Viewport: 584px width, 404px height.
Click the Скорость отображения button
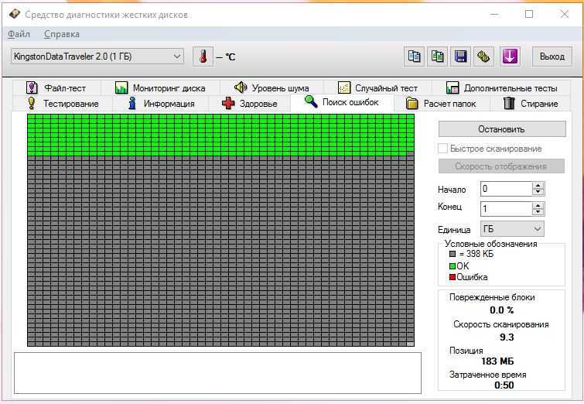point(501,166)
